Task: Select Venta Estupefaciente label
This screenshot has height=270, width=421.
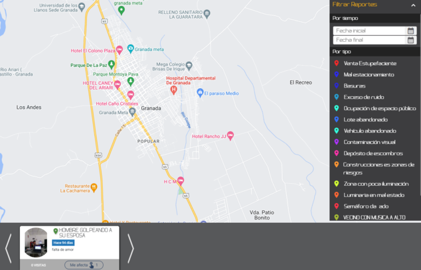Action: [x=370, y=64]
